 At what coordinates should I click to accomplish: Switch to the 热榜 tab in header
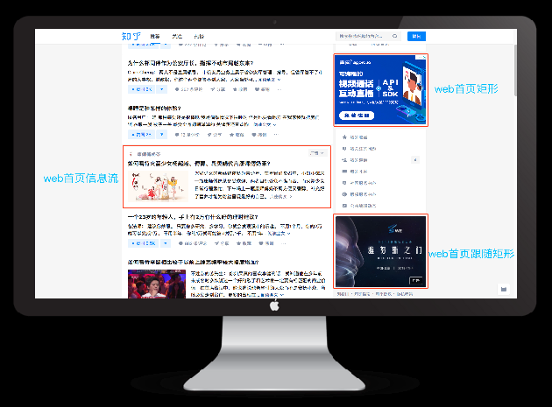point(199,36)
